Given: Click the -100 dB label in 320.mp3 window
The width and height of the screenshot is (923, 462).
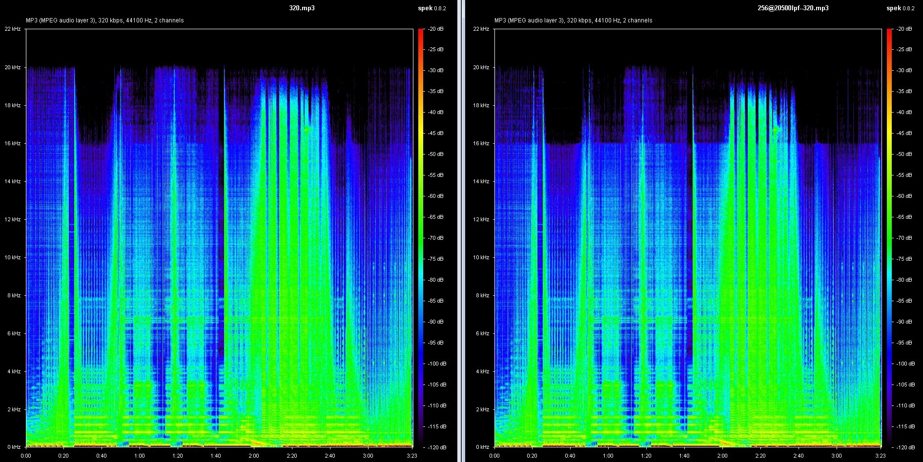Looking at the screenshot, I should coord(437,364).
